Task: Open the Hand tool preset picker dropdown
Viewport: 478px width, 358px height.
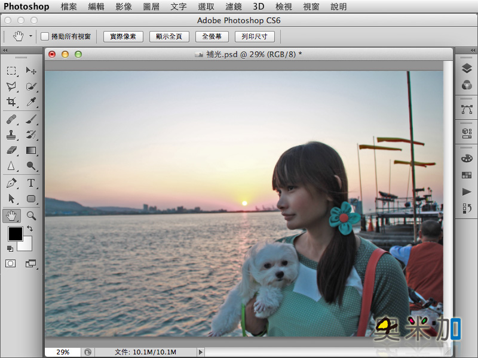Action: click(x=30, y=36)
